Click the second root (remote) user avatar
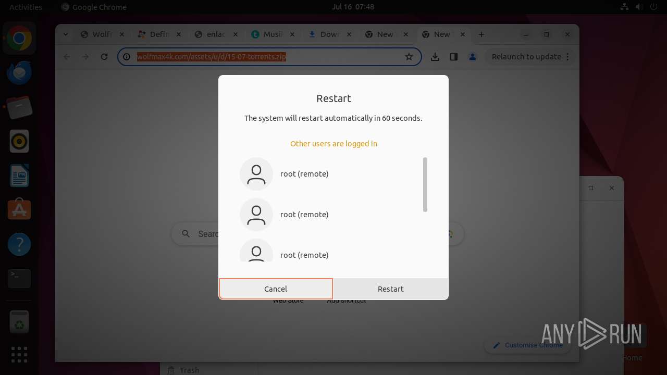 [x=256, y=215]
